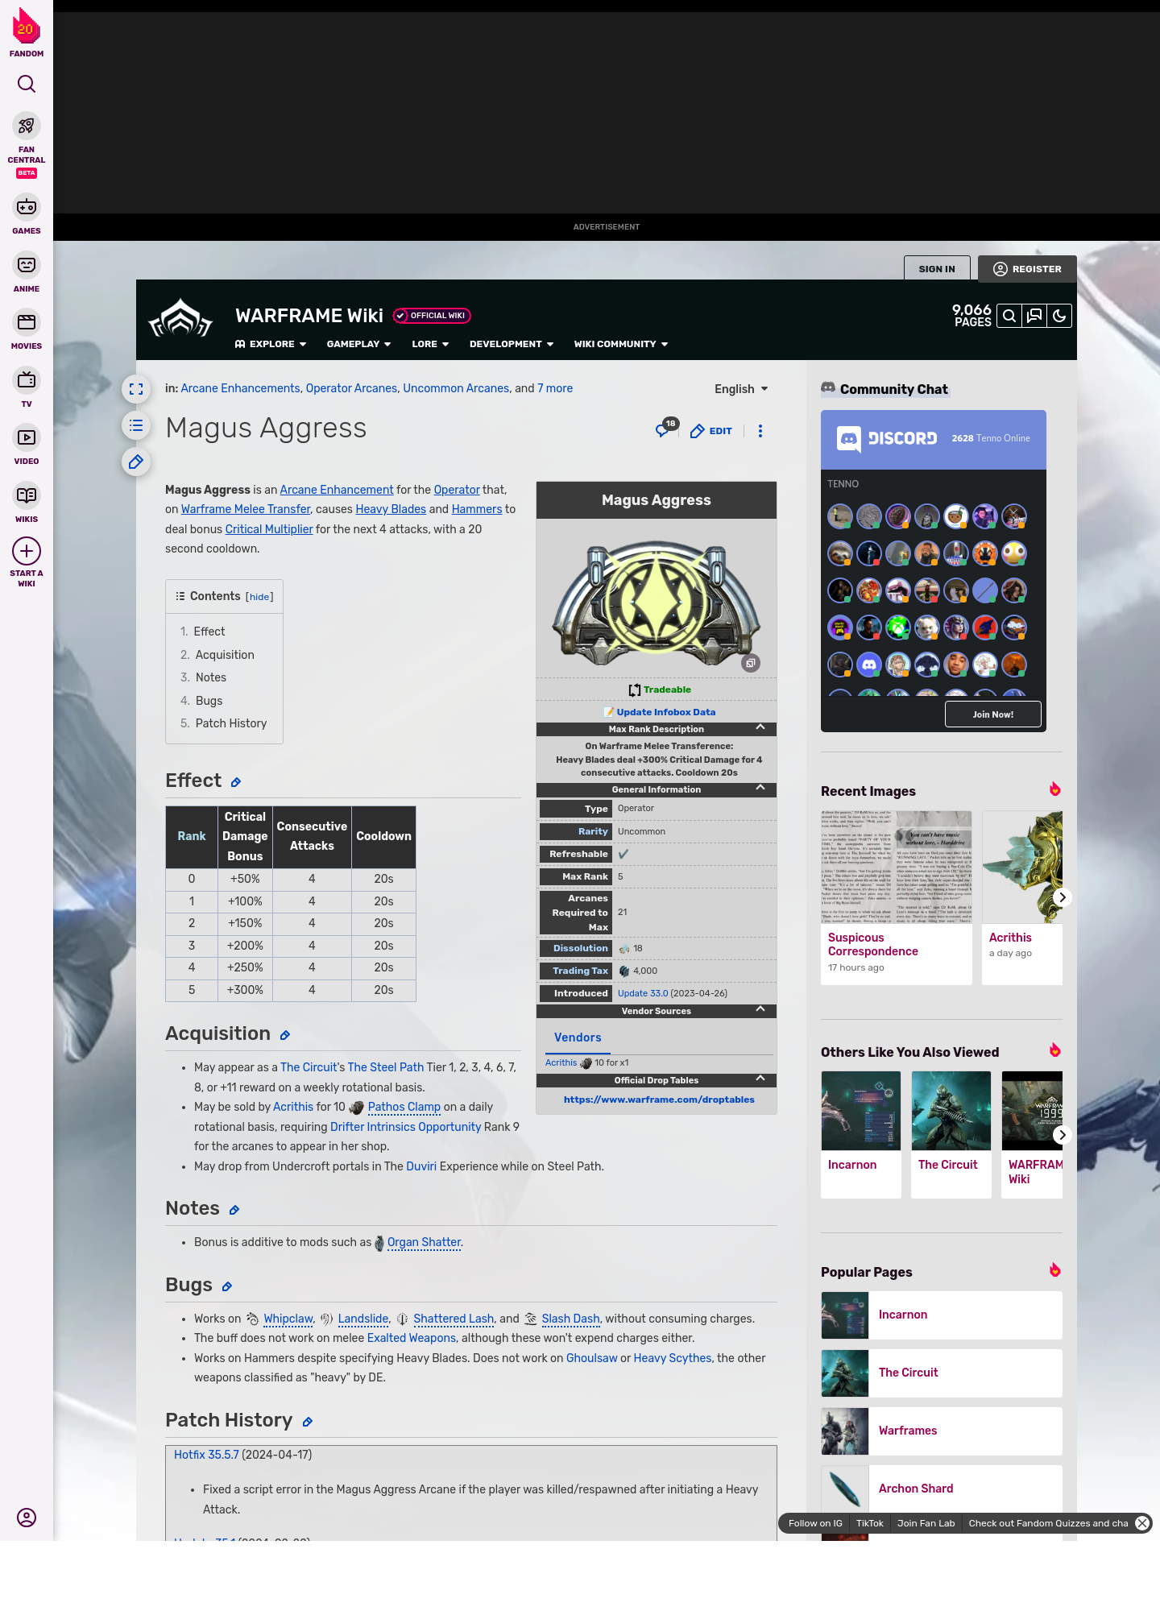Show the 7 more categories link
Viewport: 1160px width, 1611px height.
tap(555, 388)
